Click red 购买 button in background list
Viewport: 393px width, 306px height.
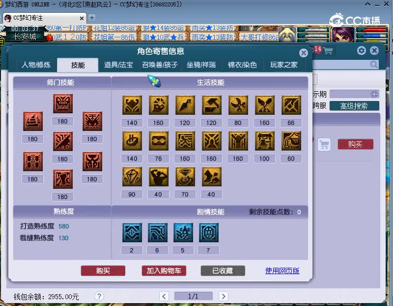point(355,144)
